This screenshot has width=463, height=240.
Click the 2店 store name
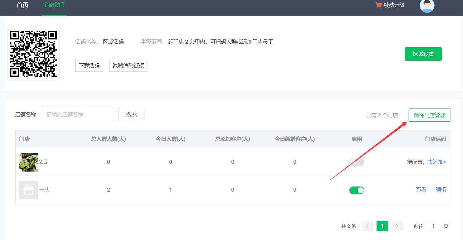tap(43, 162)
